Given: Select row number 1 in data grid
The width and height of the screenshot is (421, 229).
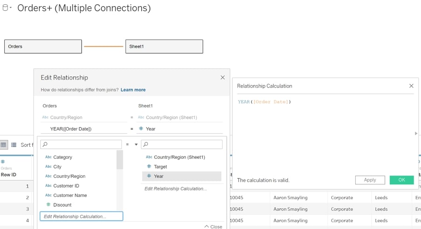Looking at the screenshot, I should (28, 186).
